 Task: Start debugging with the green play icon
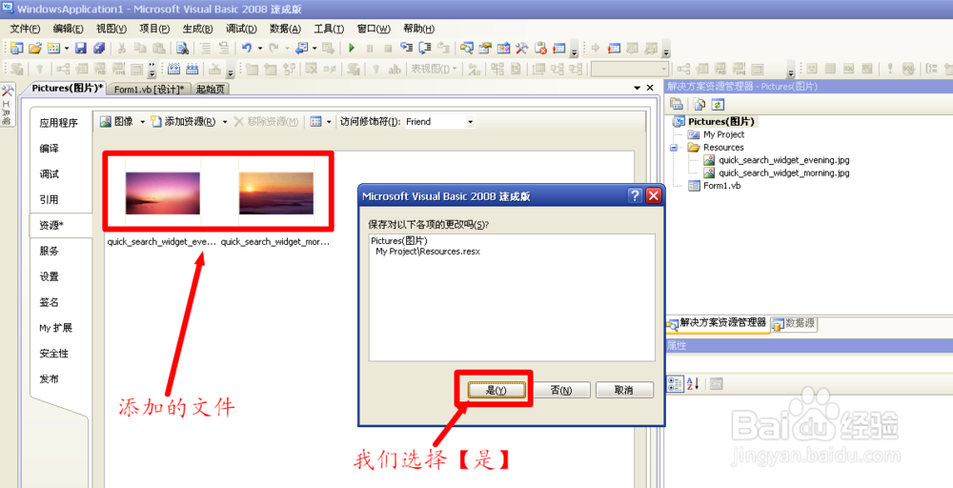point(352,48)
